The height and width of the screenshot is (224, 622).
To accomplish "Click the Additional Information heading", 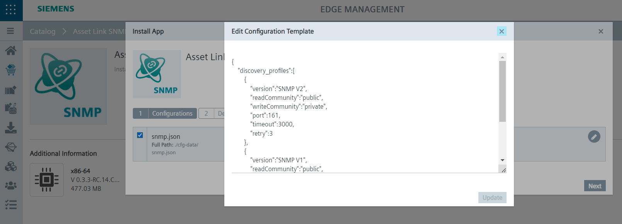I will [x=63, y=153].
